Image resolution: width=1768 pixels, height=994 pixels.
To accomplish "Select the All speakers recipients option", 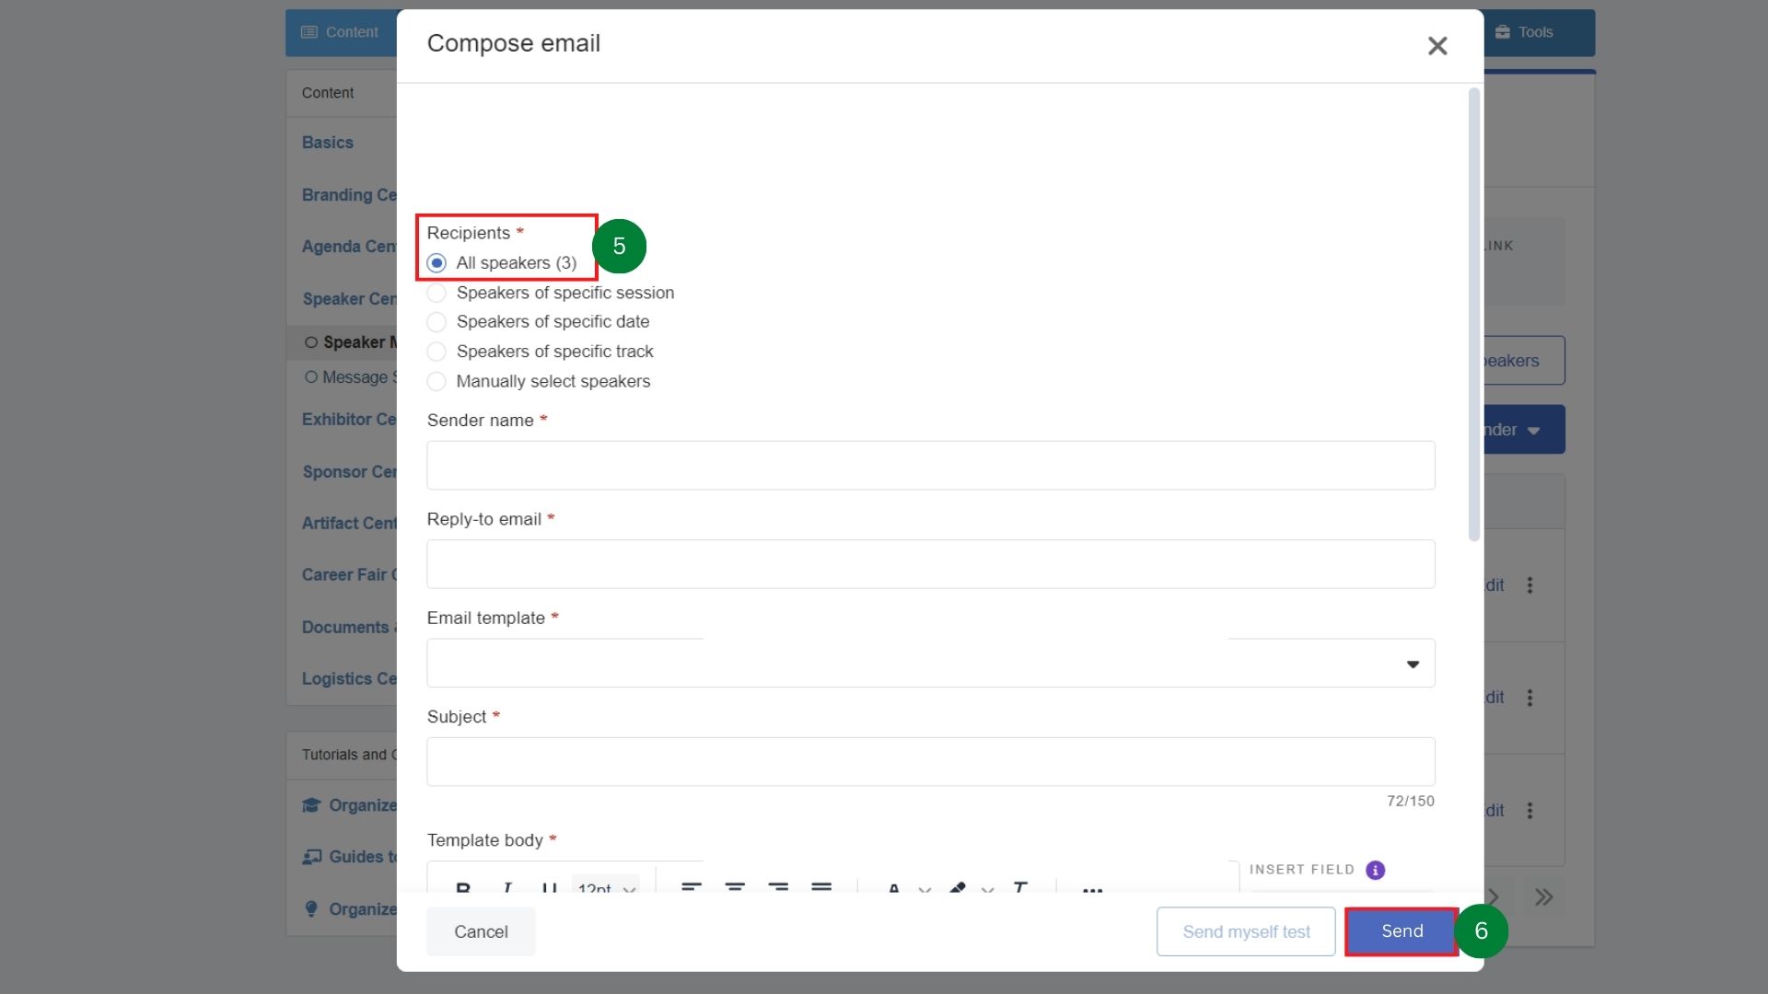I will tap(437, 263).
